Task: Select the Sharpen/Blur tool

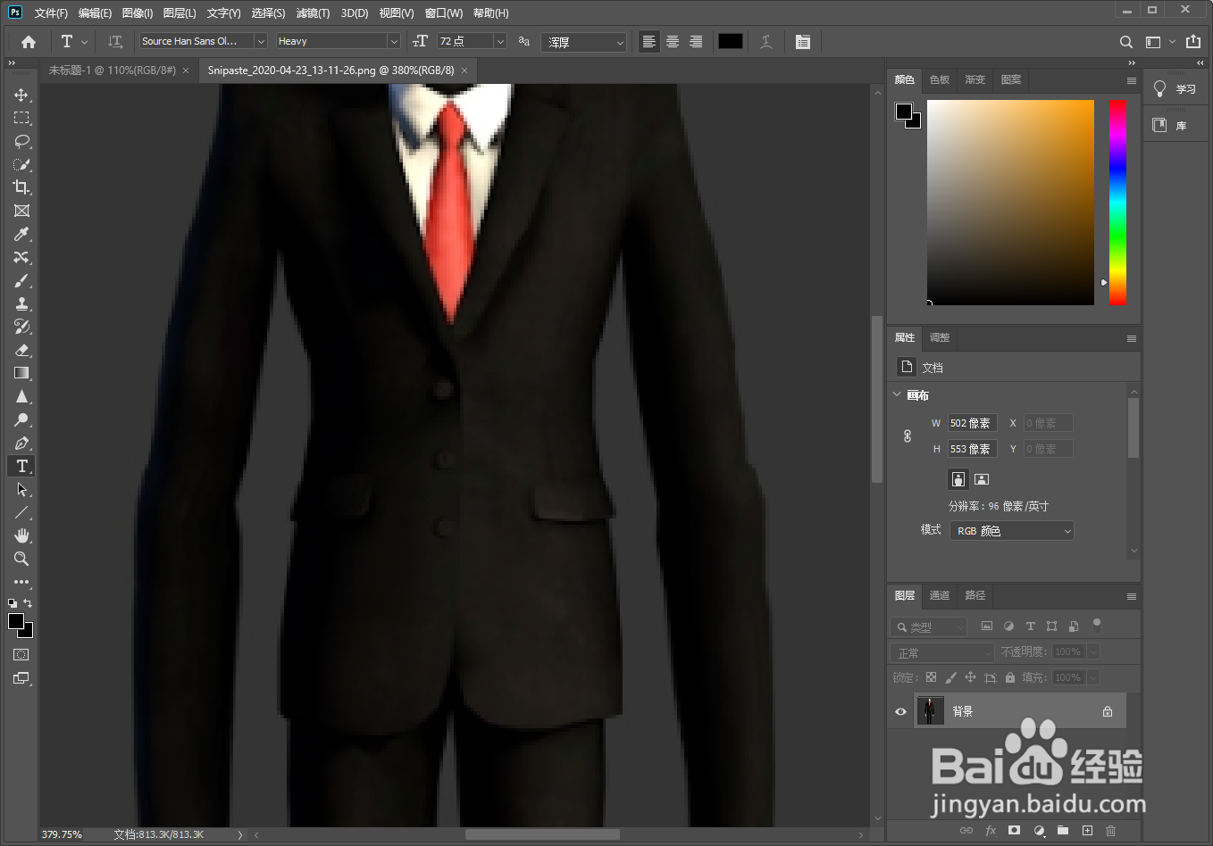Action: (21, 396)
